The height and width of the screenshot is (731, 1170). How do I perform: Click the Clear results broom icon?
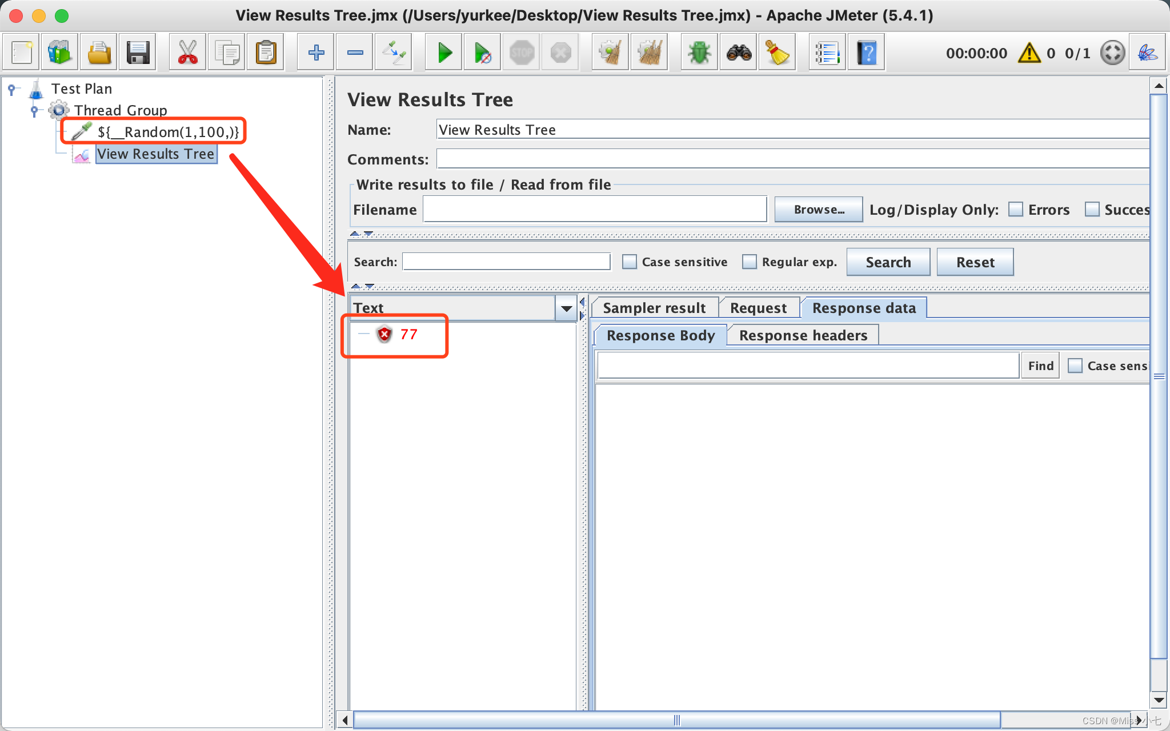(x=610, y=53)
